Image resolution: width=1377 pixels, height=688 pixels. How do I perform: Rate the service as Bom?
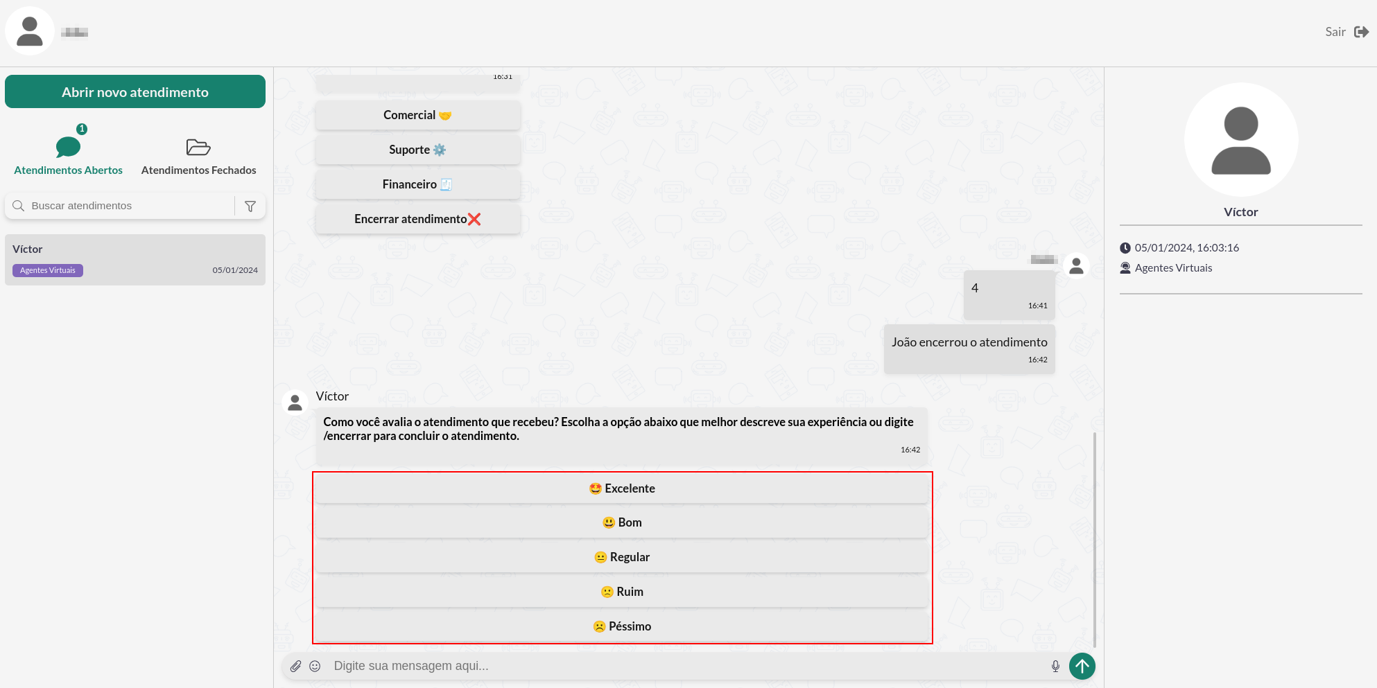click(622, 522)
